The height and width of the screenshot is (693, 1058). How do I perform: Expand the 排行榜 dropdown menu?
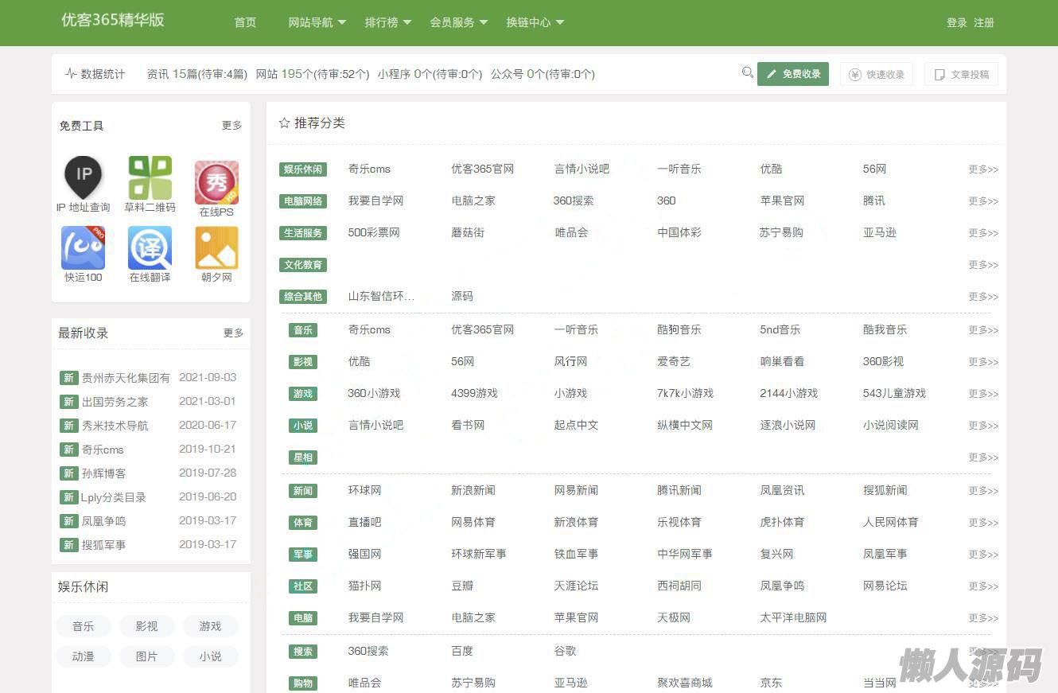pyautogui.click(x=387, y=22)
